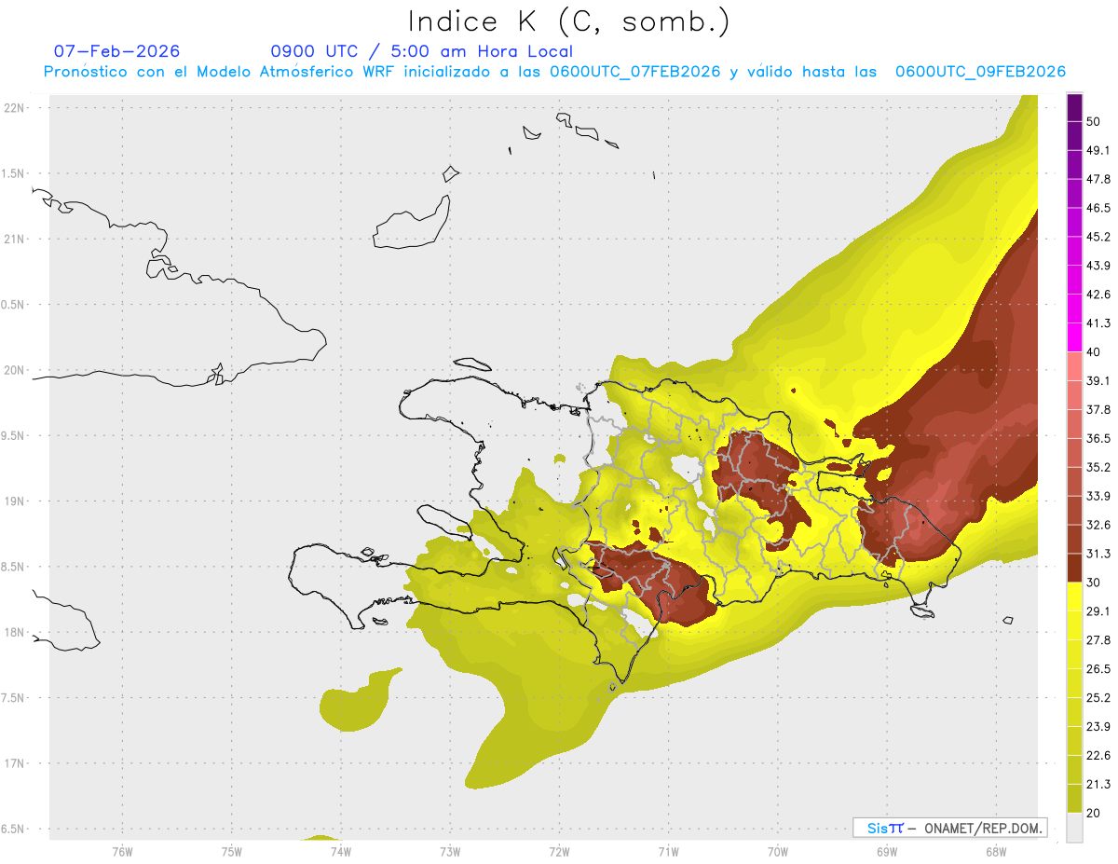Click the "22N" latitude label
The image size is (1118, 864).
point(15,107)
